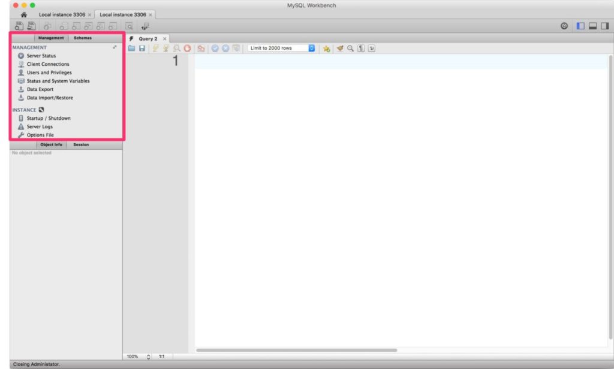Click the save script disk icon
Image resolution: width=614 pixels, height=369 pixels.
142,49
